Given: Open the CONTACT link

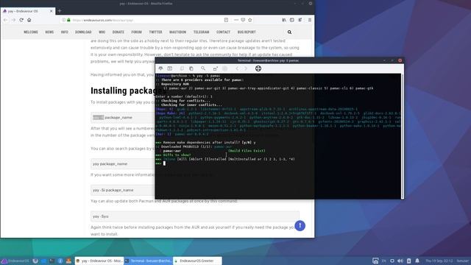Looking at the screenshot, I should [x=223, y=32].
